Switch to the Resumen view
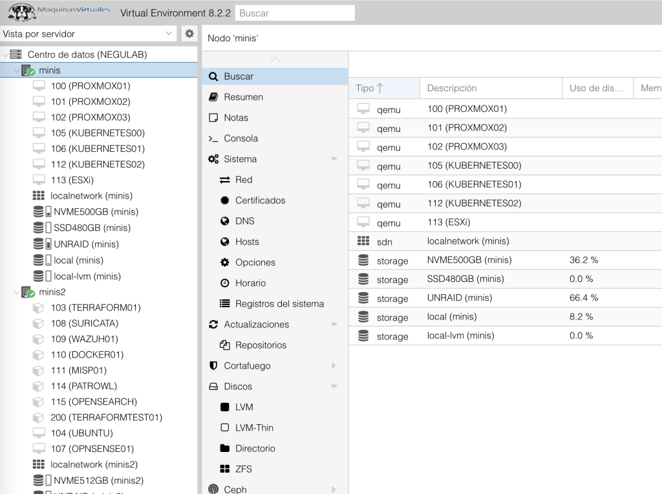 [244, 96]
